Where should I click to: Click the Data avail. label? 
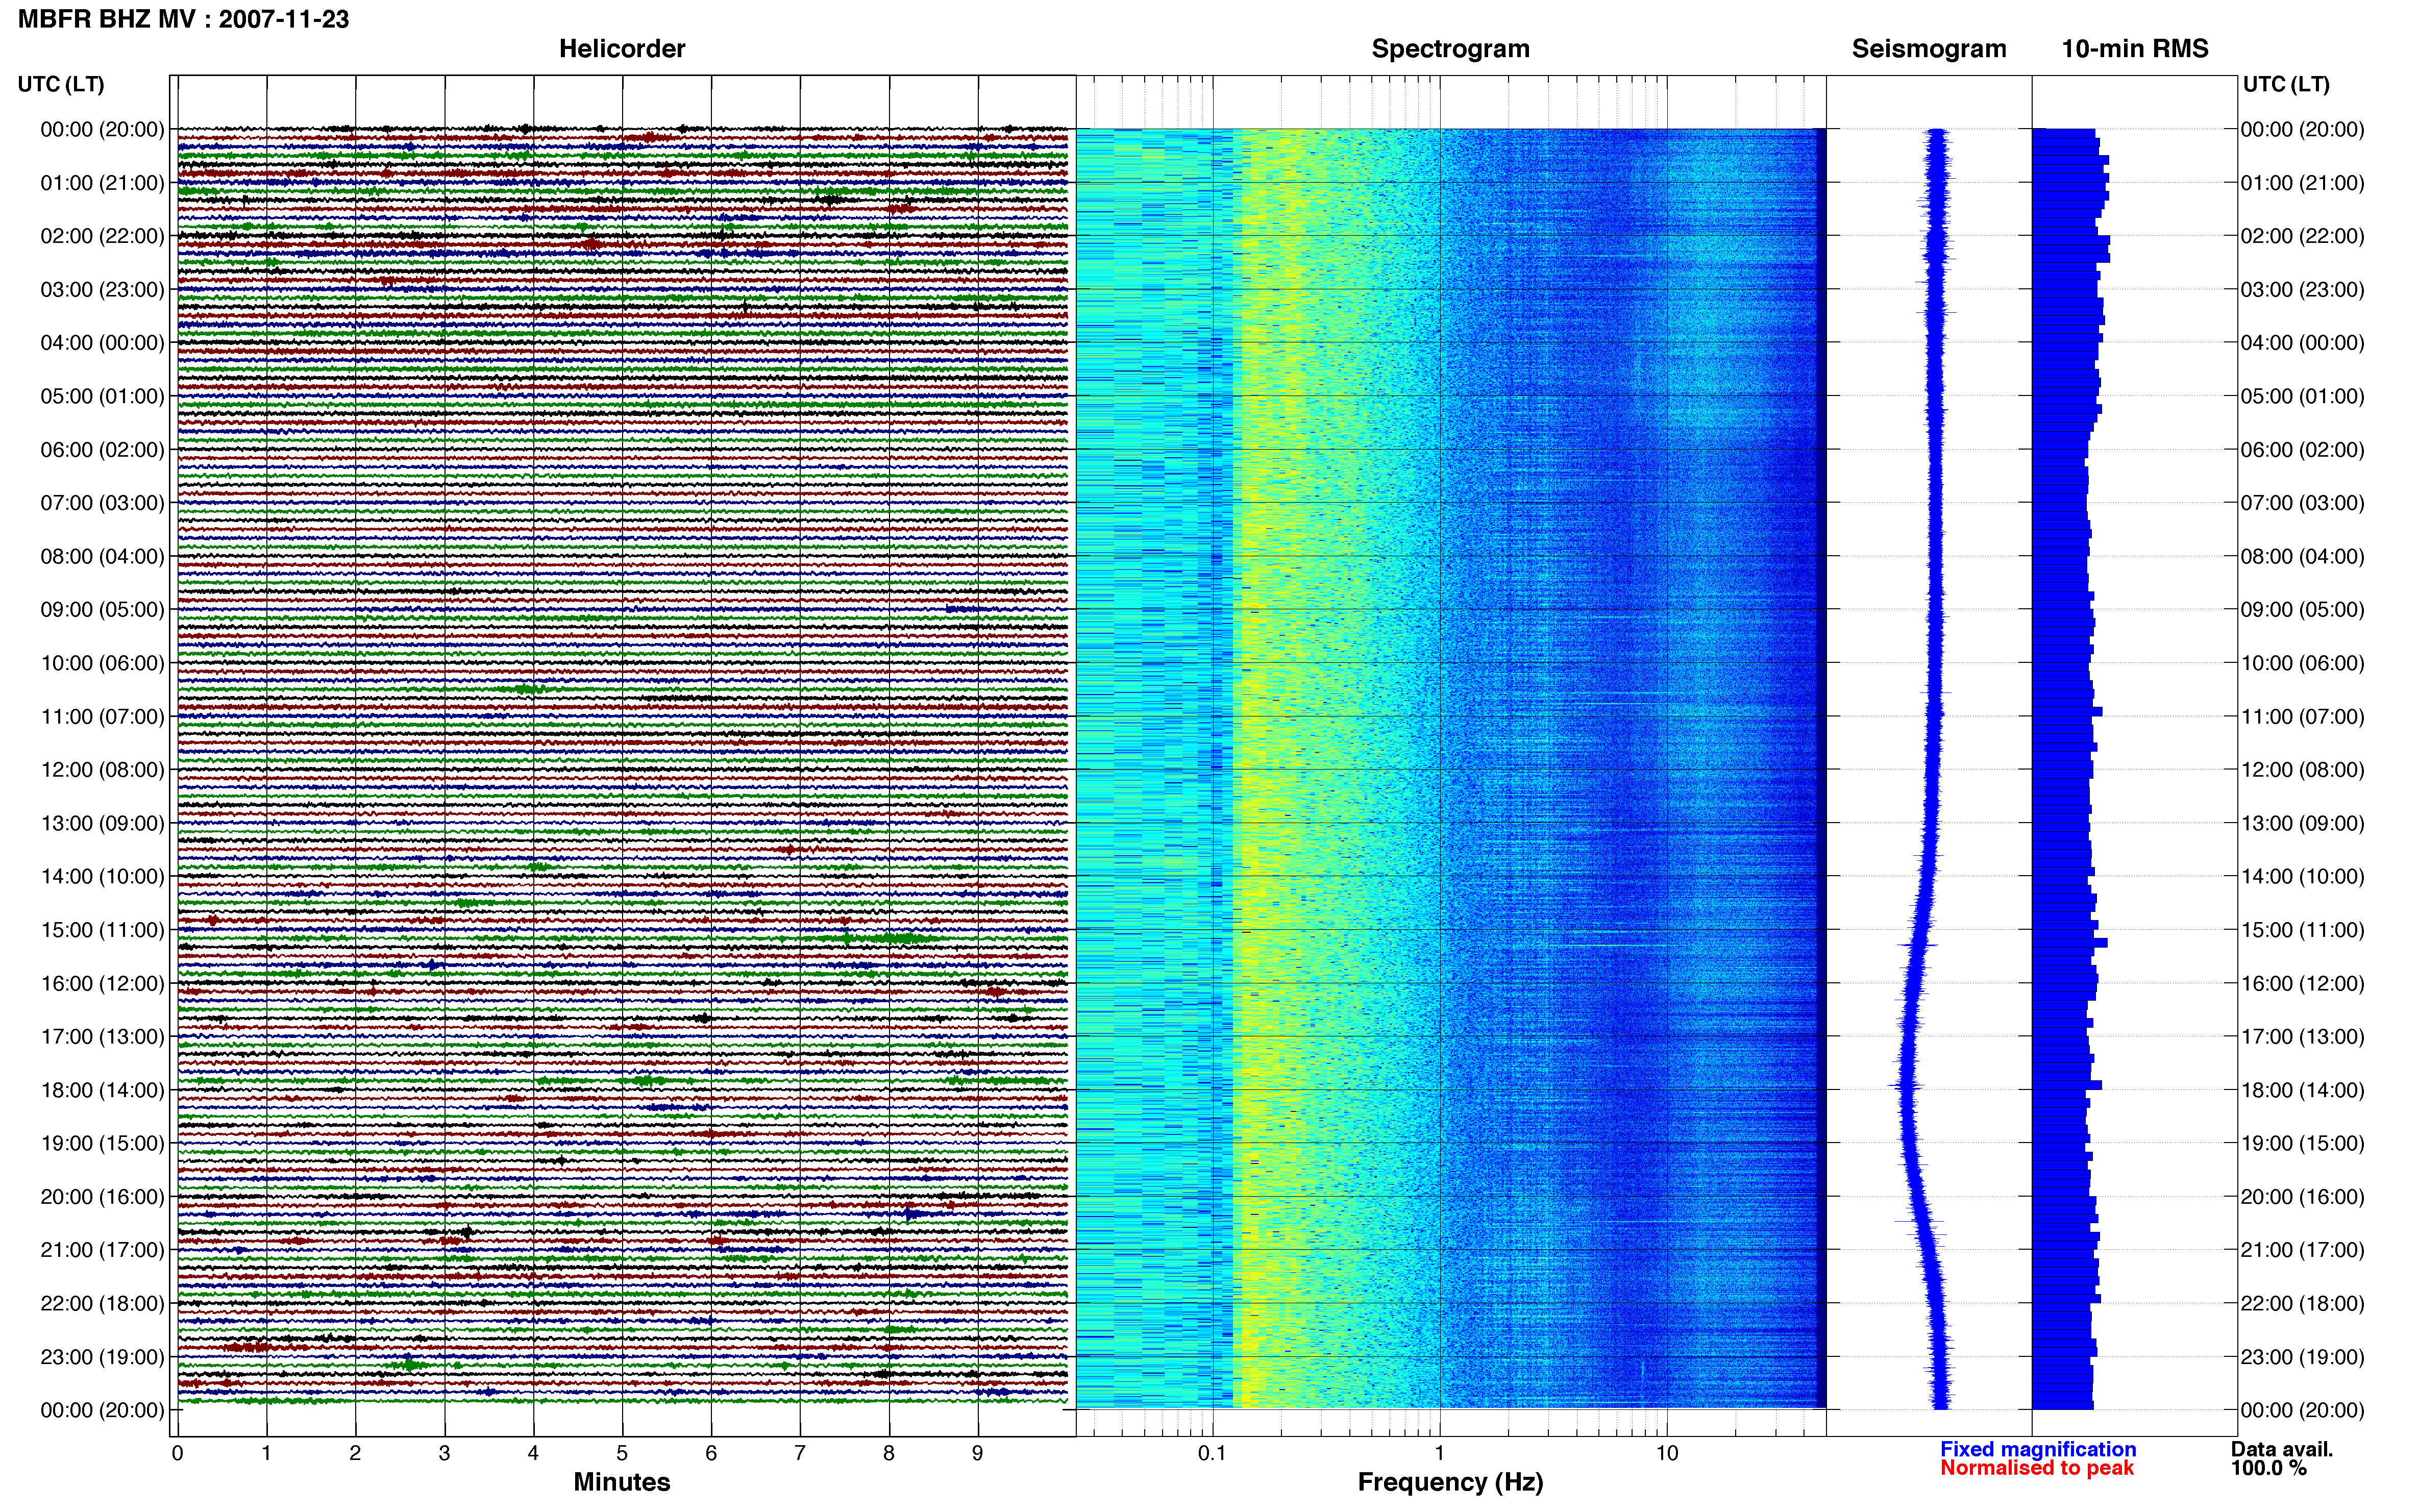[x=2282, y=1449]
